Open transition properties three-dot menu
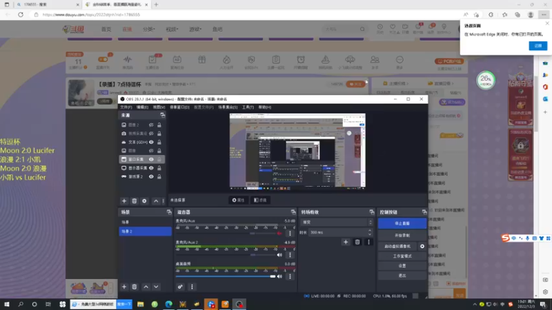Viewport: 552px width, 310px height. click(x=368, y=242)
